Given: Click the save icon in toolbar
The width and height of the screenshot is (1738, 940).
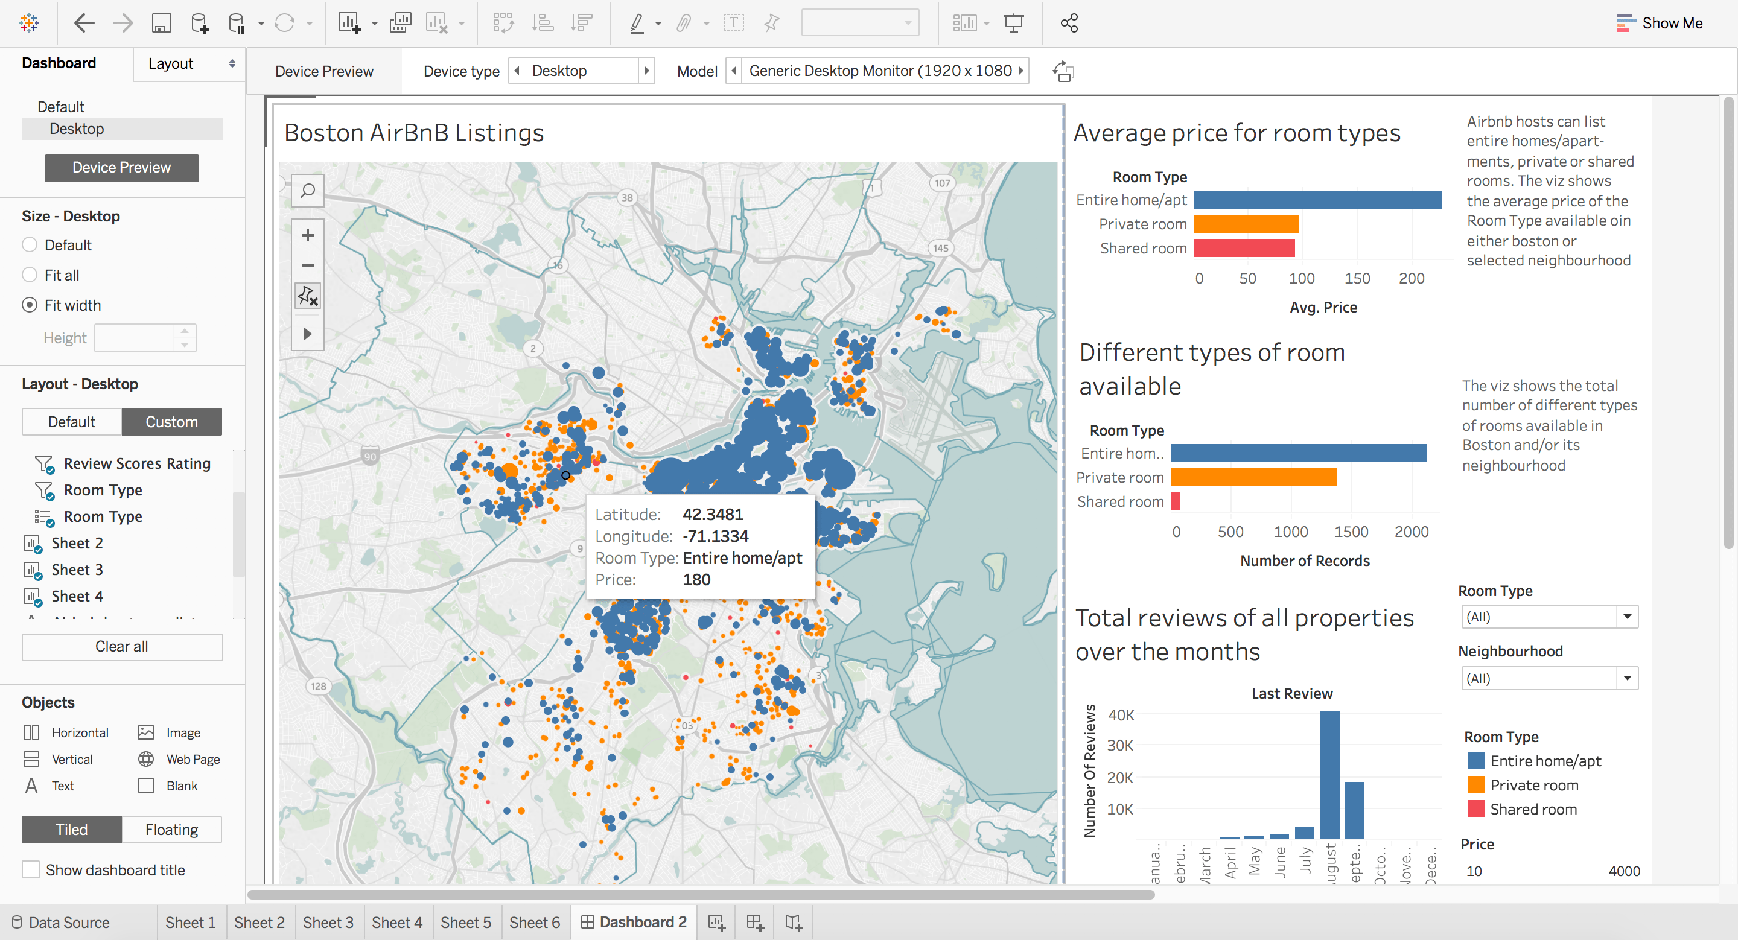Looking at the screenshot, I should point(161,23).
